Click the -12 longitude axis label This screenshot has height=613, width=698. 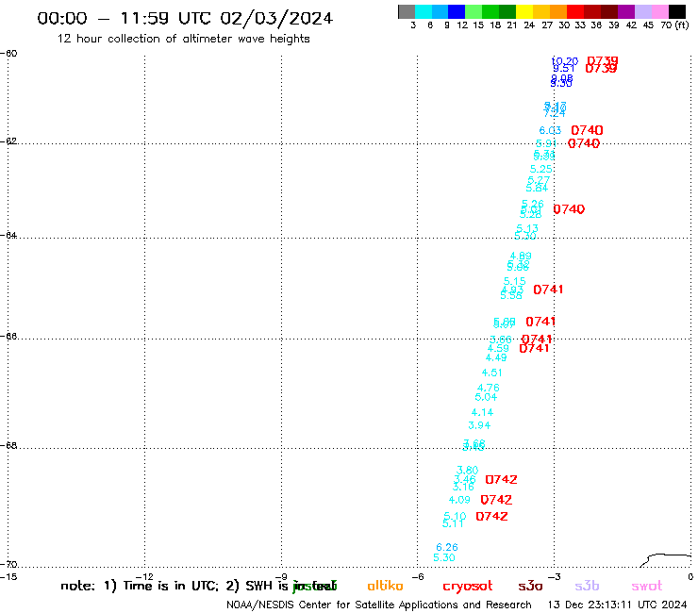144,577
